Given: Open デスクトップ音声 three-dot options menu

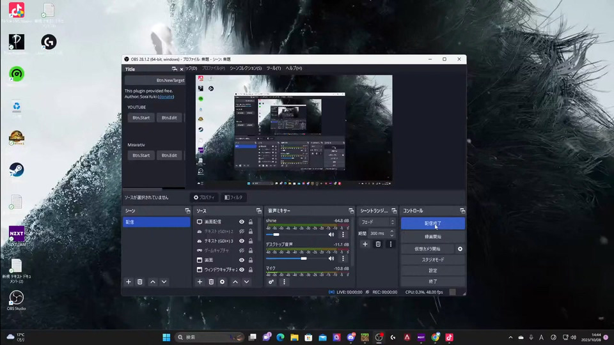Looking at the screenshot, I should [x=343, y=258].
